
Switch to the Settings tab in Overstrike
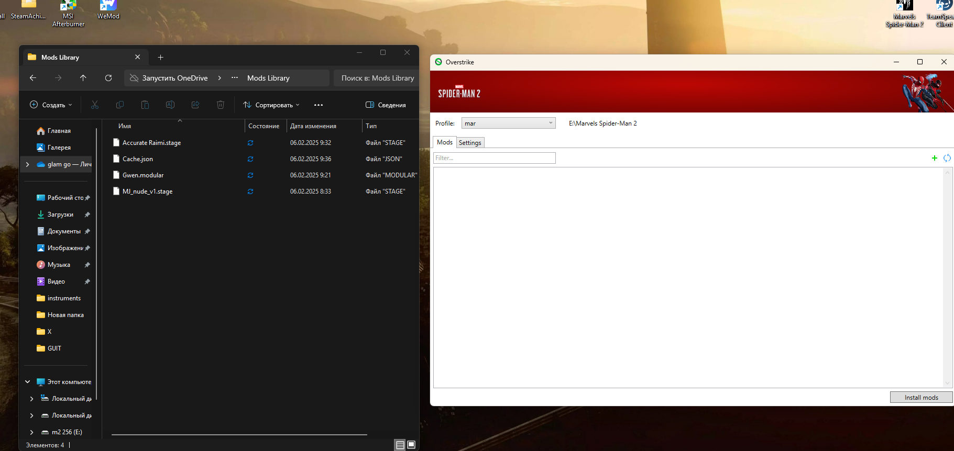[470, 143]
